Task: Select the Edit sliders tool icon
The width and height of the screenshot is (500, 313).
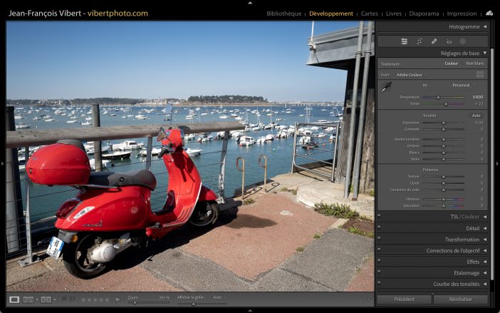Action: 405,41
